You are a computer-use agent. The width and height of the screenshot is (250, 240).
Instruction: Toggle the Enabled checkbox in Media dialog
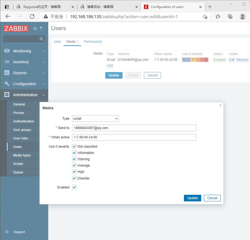point(74,187)
